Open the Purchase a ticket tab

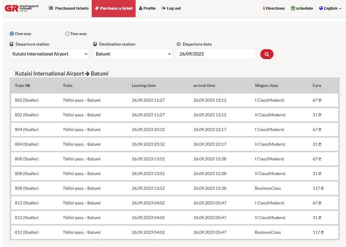114,9
